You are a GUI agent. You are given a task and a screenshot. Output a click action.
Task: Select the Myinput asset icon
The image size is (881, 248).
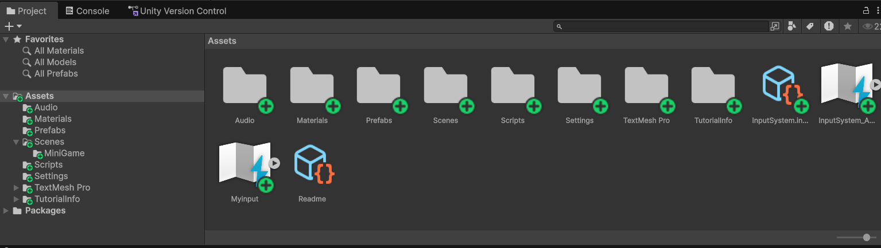coord(244,166)
